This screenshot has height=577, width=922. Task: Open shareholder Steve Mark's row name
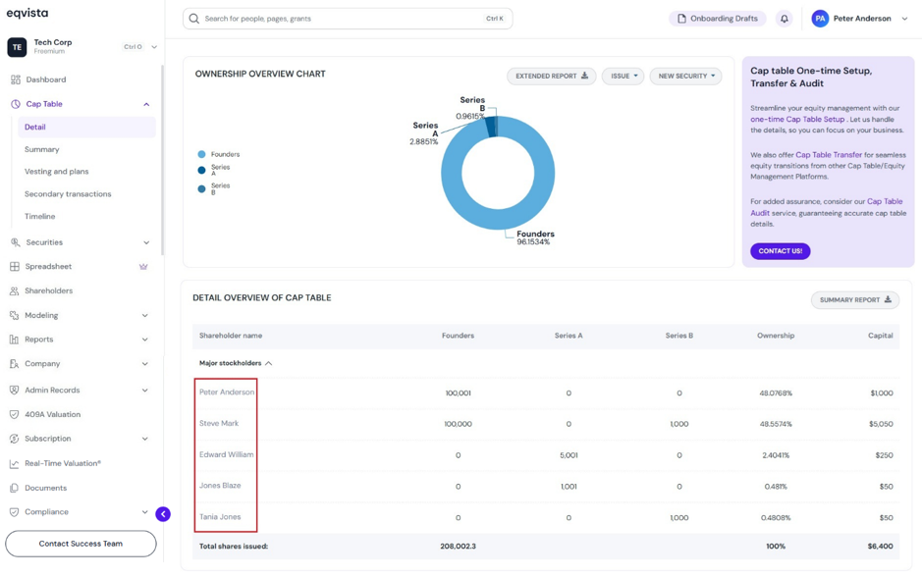tap(219, 423)
